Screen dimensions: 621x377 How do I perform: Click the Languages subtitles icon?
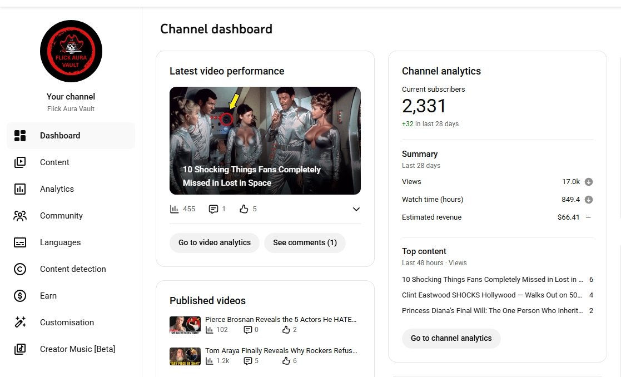20,242
